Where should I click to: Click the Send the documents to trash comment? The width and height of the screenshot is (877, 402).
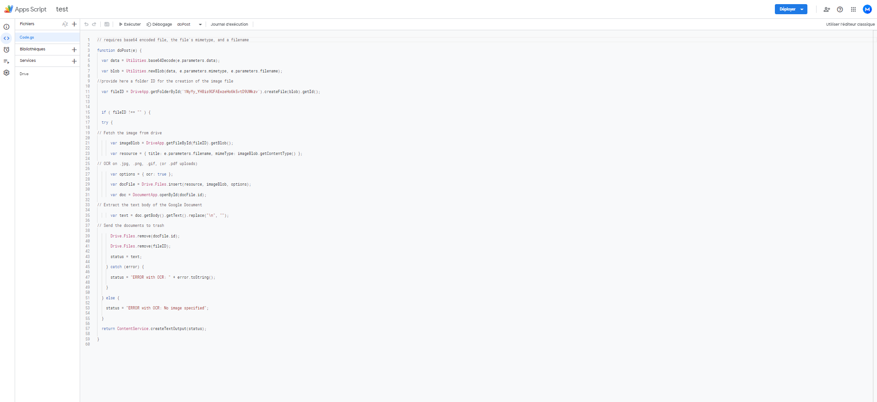point(131,226)
